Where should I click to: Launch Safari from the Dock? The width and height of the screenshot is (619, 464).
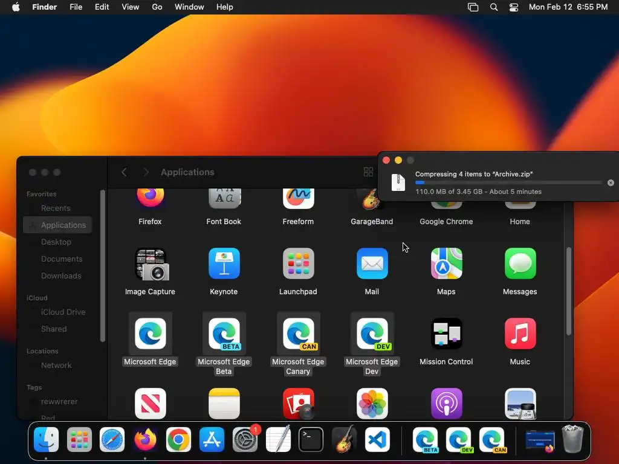(x=112, y=440)
